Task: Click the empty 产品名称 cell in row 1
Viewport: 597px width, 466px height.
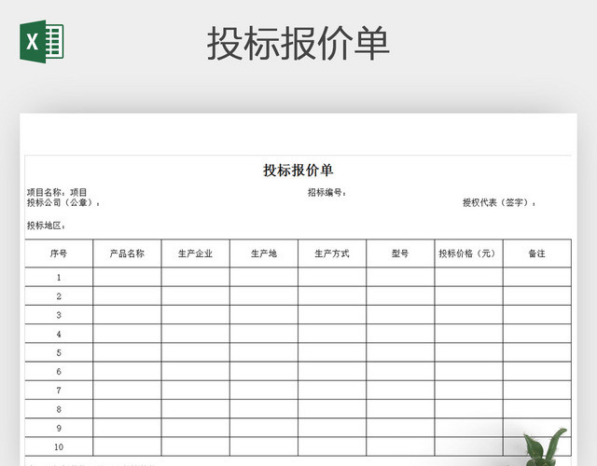Action: (x=127, y=277)
